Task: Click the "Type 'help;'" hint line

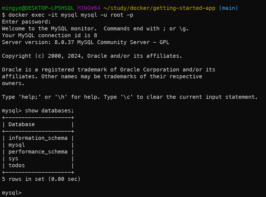Action: pyautogui.click(x=130, y=97)
